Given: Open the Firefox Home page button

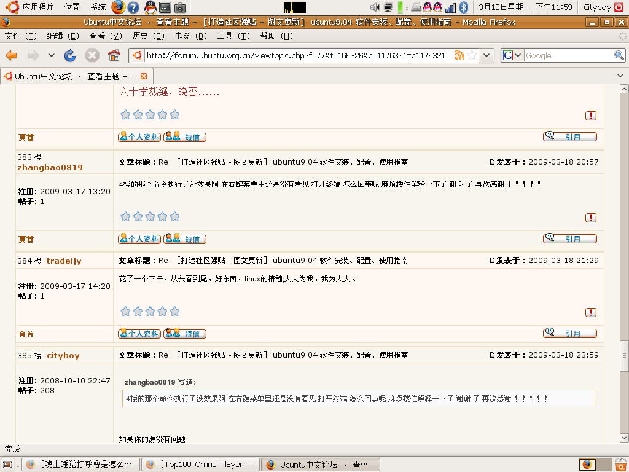Looking at the screenshot, I should 114,55.
